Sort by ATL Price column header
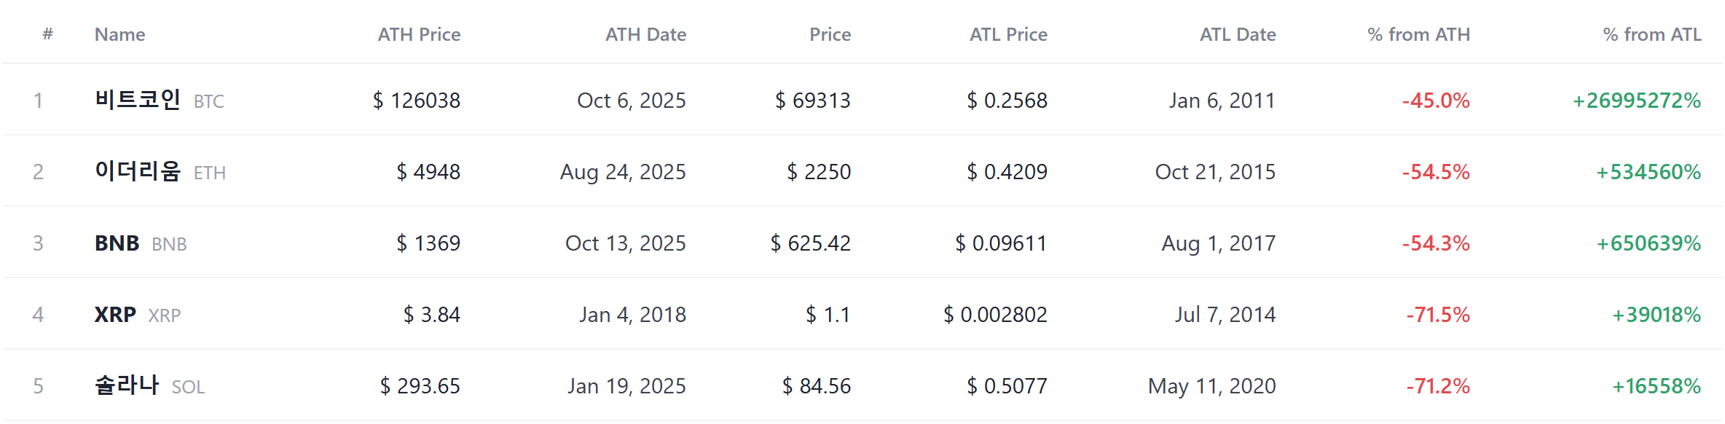The height and width of the screenshot is (424, 1725). (x=1009, y=34)
